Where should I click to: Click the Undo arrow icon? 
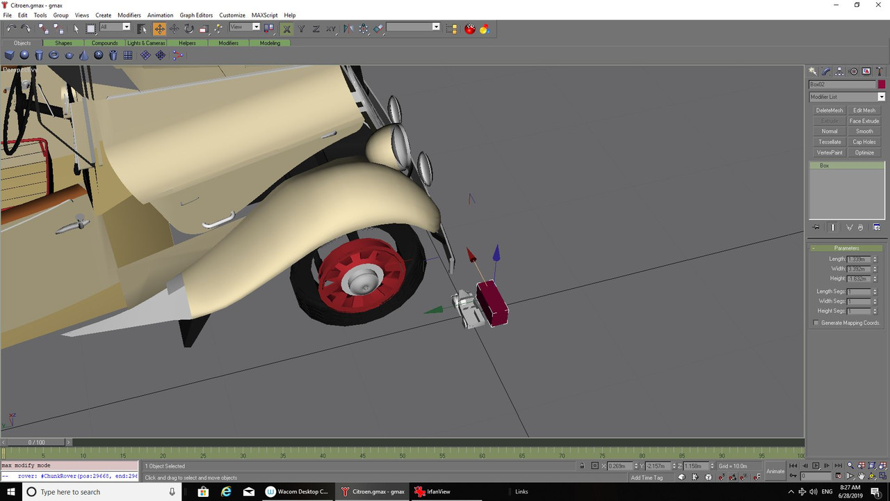click(x=11, y=29)
